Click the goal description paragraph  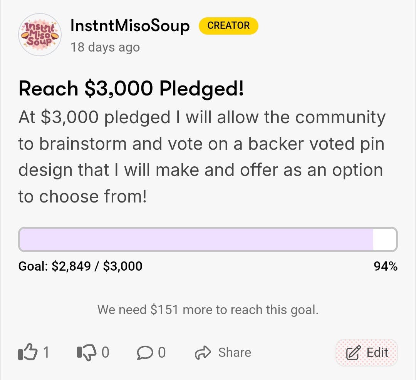point(201,157)
